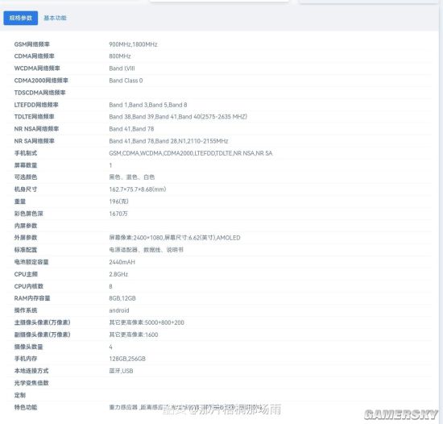Click the 蓝牙,USB connection value
Viewport: 443px width, 424px height.
pyautogui.click(x=121, y=371)
